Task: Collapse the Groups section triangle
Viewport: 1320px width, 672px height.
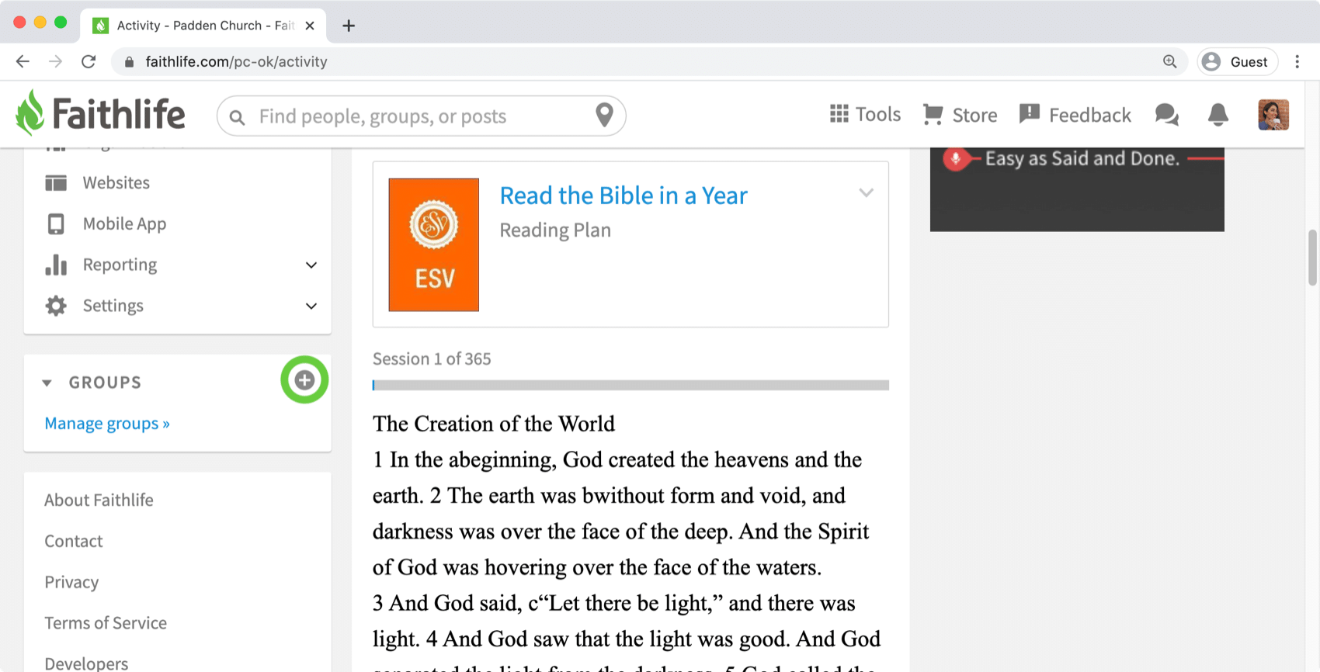Action: coord(47,383)
